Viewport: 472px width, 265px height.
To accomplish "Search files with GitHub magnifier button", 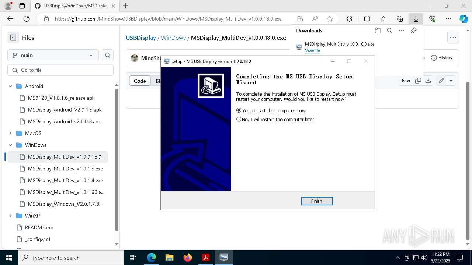I will [x=108, y=55].
